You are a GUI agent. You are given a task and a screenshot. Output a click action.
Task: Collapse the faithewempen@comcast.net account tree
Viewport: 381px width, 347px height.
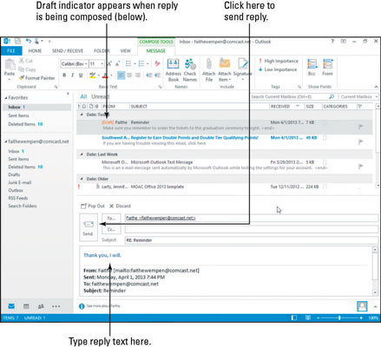point(6,141)
